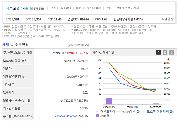This screenshot has height=121, width=178.
Task: Click the 시가총액 row in the table
Action: point(44,84)
